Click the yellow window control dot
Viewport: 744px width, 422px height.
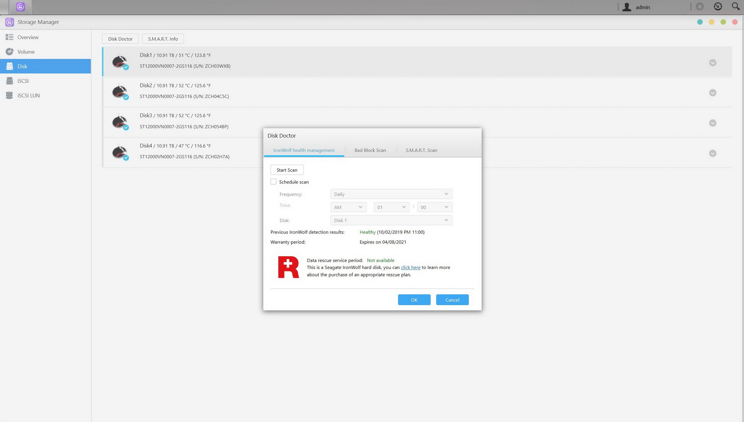pos(711,22)
